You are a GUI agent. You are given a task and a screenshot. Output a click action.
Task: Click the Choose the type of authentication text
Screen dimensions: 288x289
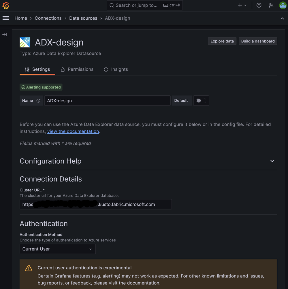pos(68,240)
